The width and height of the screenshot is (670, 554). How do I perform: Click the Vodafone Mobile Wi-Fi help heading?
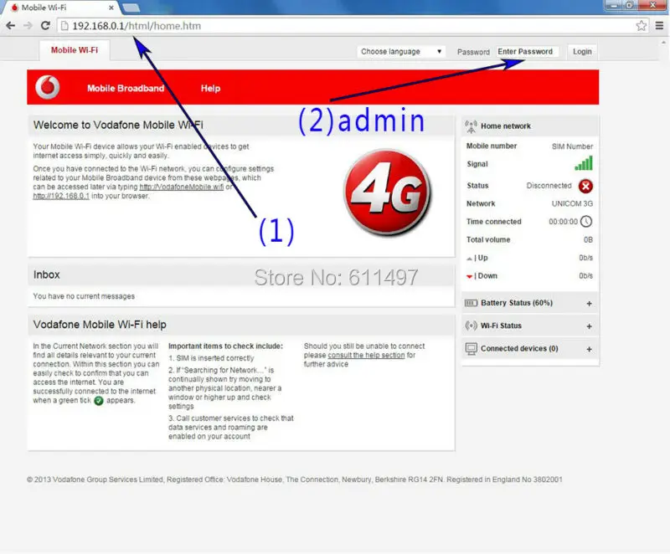pos(100,325)
